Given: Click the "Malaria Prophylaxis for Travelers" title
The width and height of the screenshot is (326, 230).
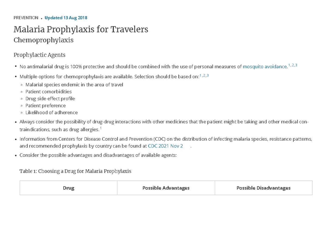Looking at the screenshot, I should point(81,29).
